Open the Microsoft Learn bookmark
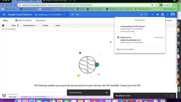The image size is (181, 102). coord(143,9)
